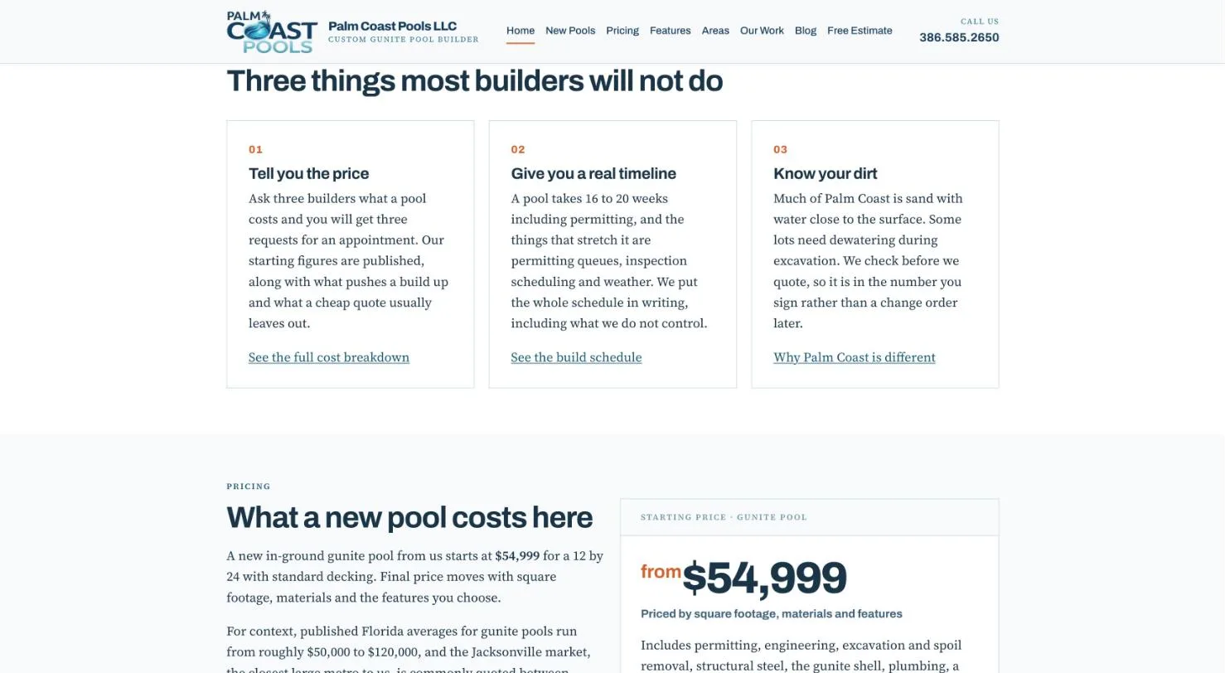This screenshot has width=1225, height=673.
Task: Click the 'Three things most builders will not do' heading
Action: (x=474, y=81)
